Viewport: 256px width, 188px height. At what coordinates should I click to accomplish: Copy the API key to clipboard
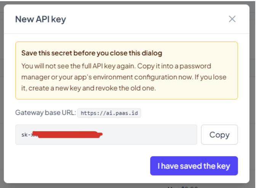pyautogui.click(x=219, y=135)
